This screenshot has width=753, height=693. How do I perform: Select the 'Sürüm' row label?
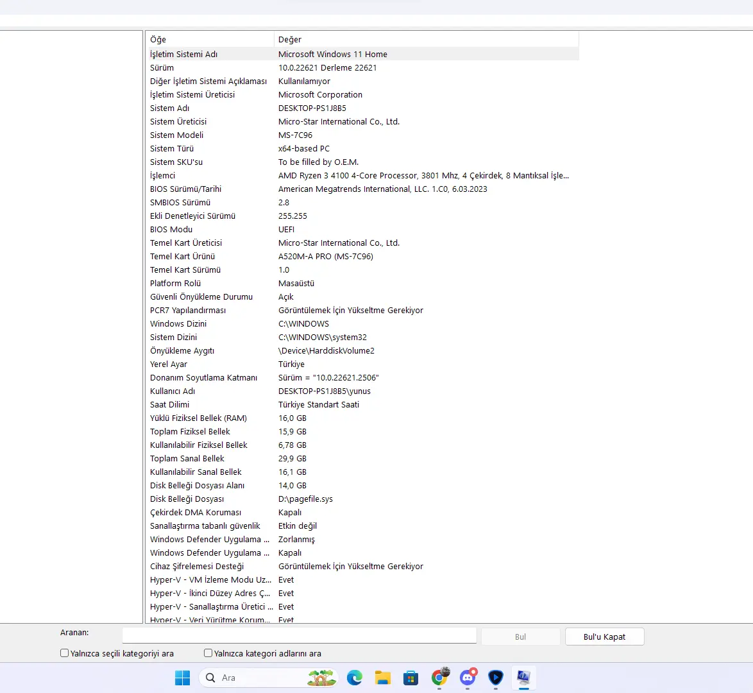click(x=162, y=68)
